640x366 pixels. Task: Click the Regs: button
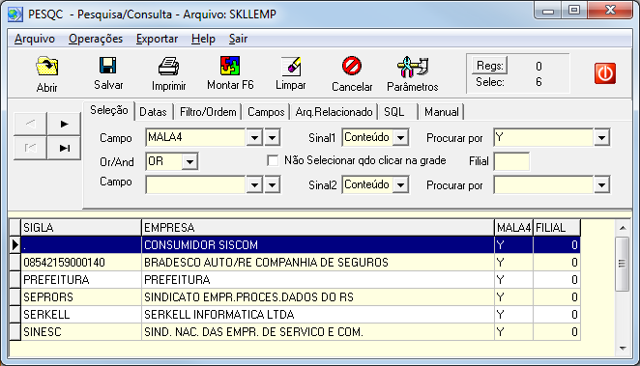(490, 66)
